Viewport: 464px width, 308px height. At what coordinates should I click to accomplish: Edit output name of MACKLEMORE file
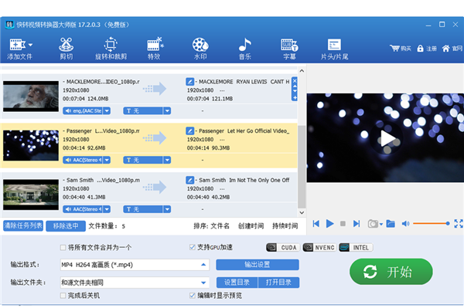click(x=189, y=81)
